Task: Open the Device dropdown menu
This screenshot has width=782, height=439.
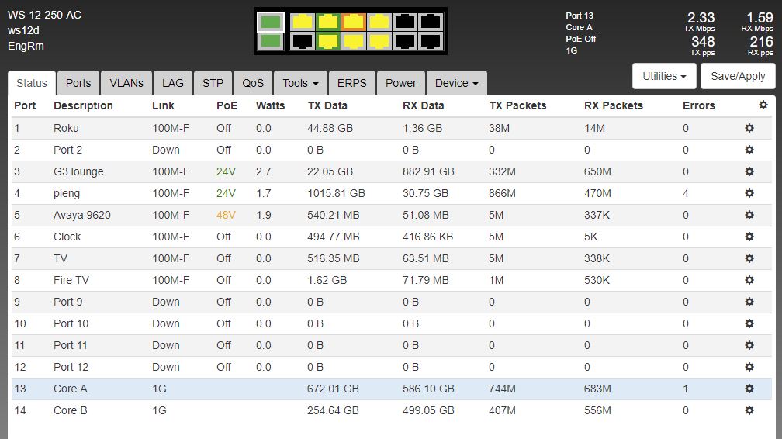Action: 456,83
